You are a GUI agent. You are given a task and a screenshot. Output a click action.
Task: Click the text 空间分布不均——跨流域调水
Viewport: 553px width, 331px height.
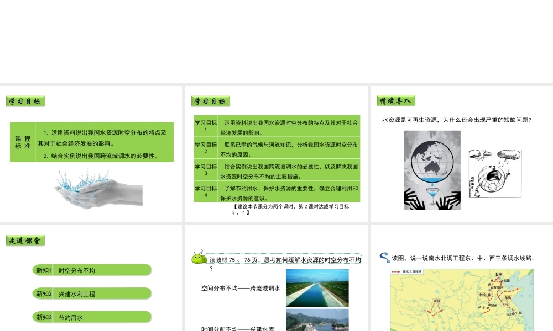tap(241, 288)
